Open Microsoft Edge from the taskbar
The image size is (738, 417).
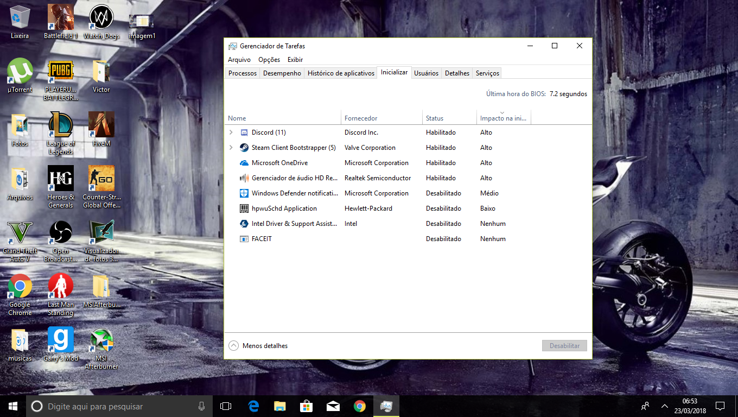[253, 406]
